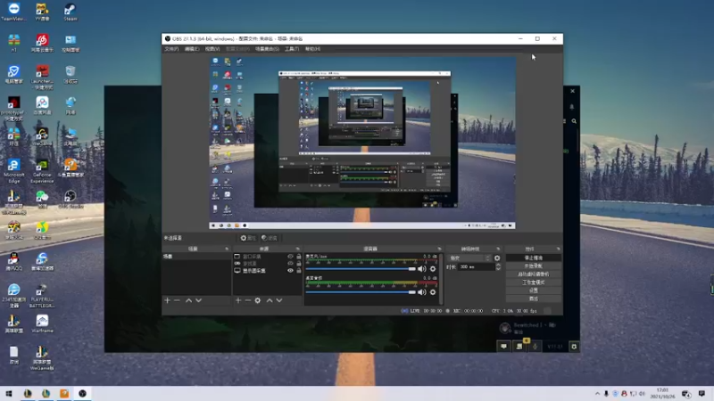Toggle lock on the second source row

pos(299,263)
